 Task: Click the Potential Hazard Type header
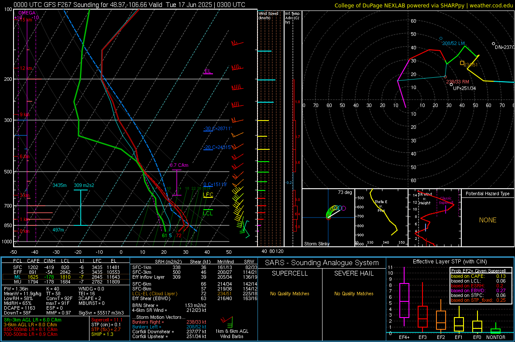pyautogui.click(x=488, y=193)
